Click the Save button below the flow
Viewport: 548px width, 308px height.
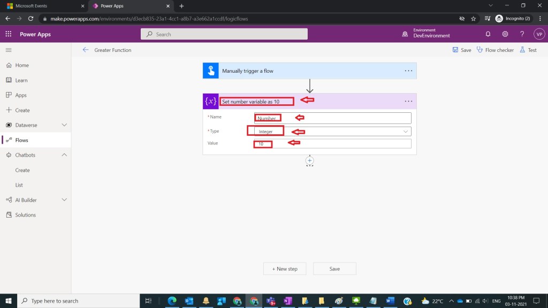click(x=334, y=268)
